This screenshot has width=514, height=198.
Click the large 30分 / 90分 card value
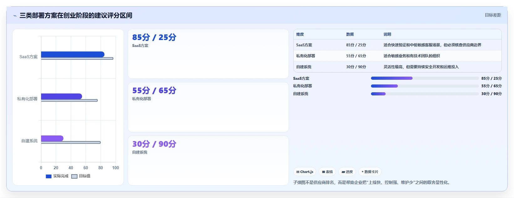[154, 144]
